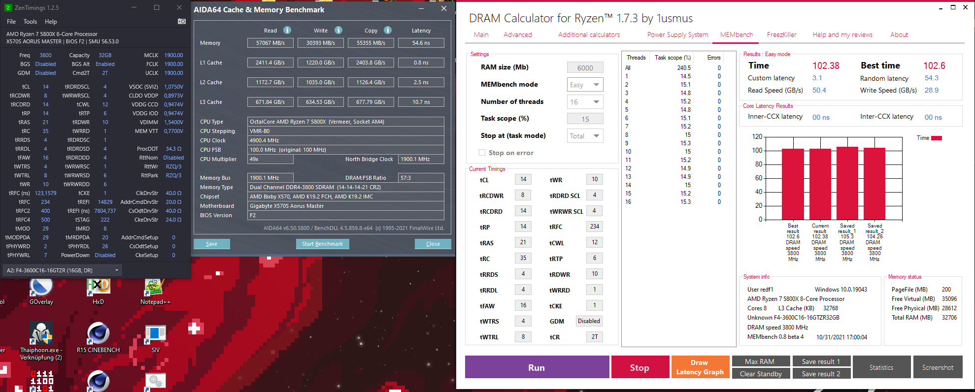Switch to Power Supply System tab
Screen dimensions: 975x392
678,34
